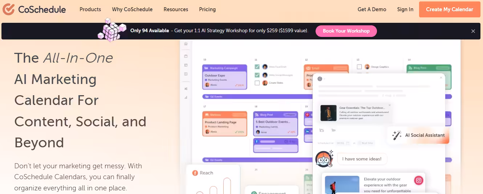The image size is (483, 194).
Task: Click the Website card header
Action: click(225, 115)
